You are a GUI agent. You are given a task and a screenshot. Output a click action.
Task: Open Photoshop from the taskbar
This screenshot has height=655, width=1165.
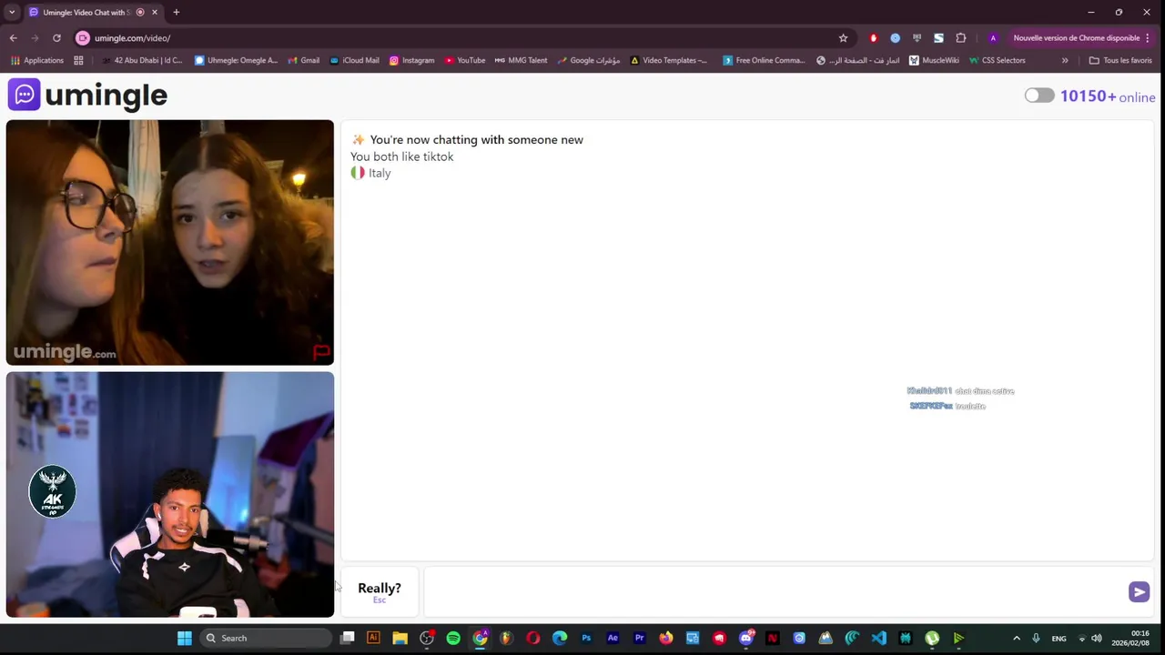coord(586,638)
